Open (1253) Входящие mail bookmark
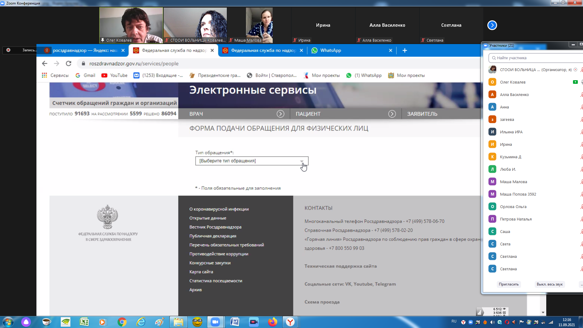 158,75
